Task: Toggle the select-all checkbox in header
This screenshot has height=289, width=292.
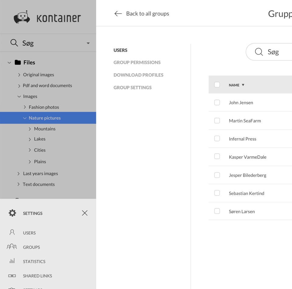Action: coord(217,85)
